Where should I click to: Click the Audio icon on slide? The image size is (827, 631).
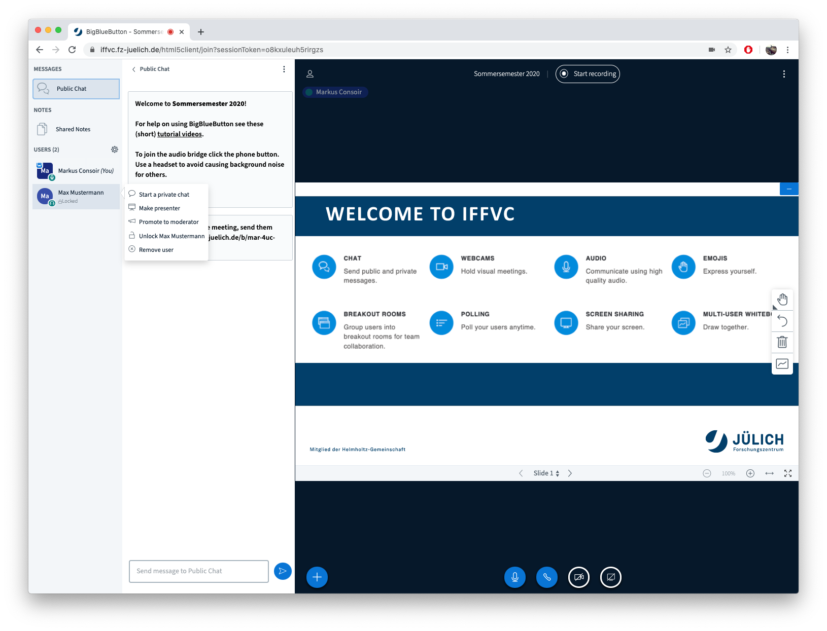tap(566, 267)
